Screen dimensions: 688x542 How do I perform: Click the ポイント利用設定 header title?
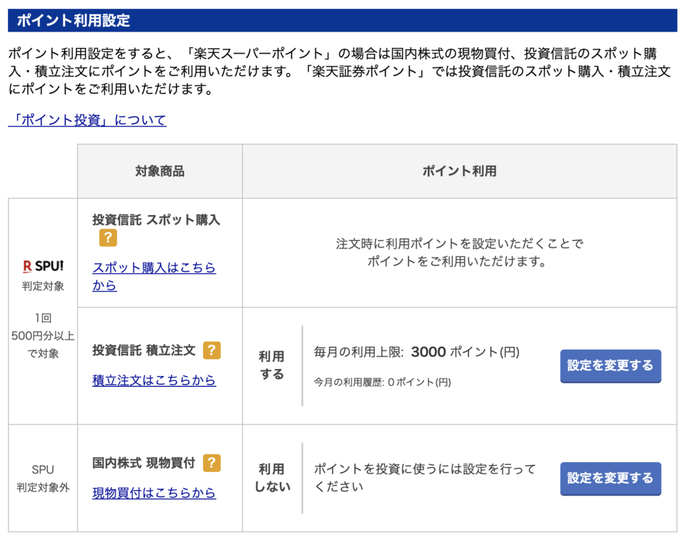tap(73, 20)
